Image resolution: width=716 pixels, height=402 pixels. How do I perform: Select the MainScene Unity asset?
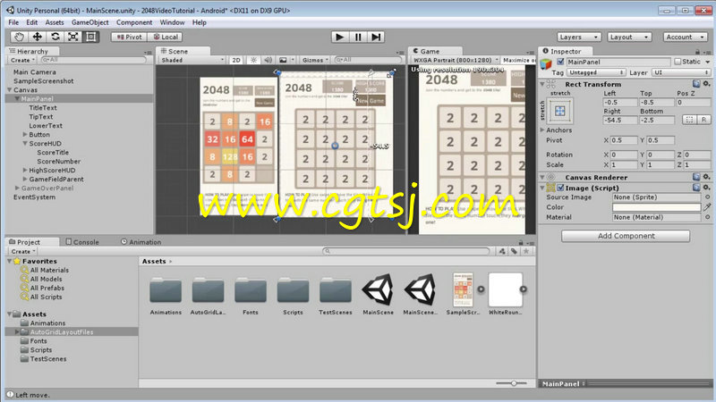pyautogui.click(x=378, y=294)
